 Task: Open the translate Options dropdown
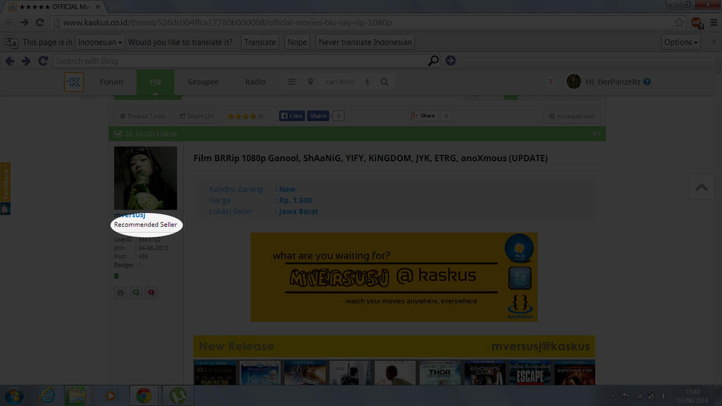click(681, 42)
